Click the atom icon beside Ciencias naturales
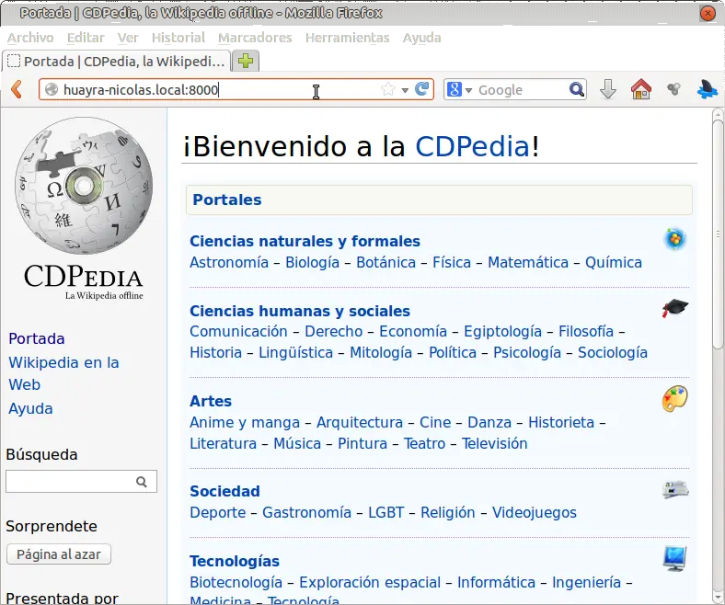Image resolution: width=725 pixels, height=605 pixels. coord(675,239)
